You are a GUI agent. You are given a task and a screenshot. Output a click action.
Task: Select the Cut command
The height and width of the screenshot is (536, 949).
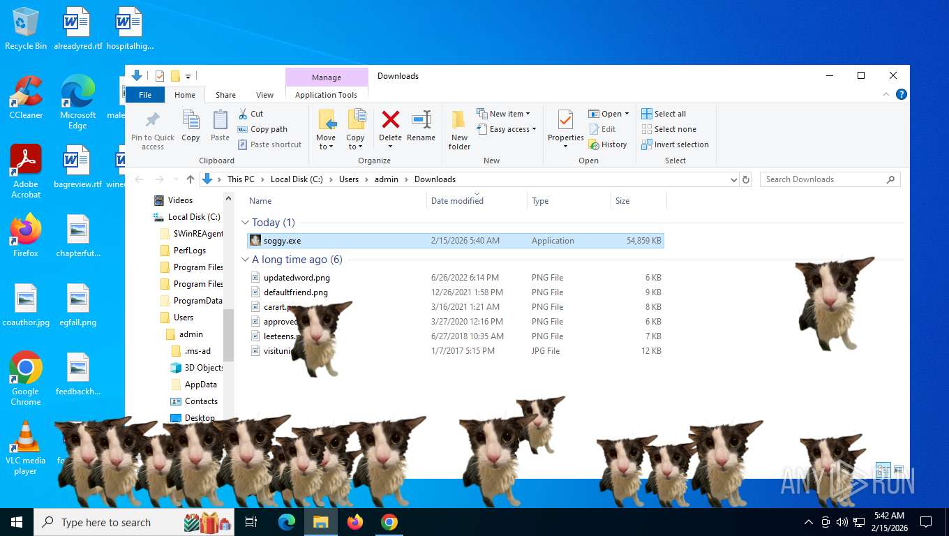pos(251,114)
